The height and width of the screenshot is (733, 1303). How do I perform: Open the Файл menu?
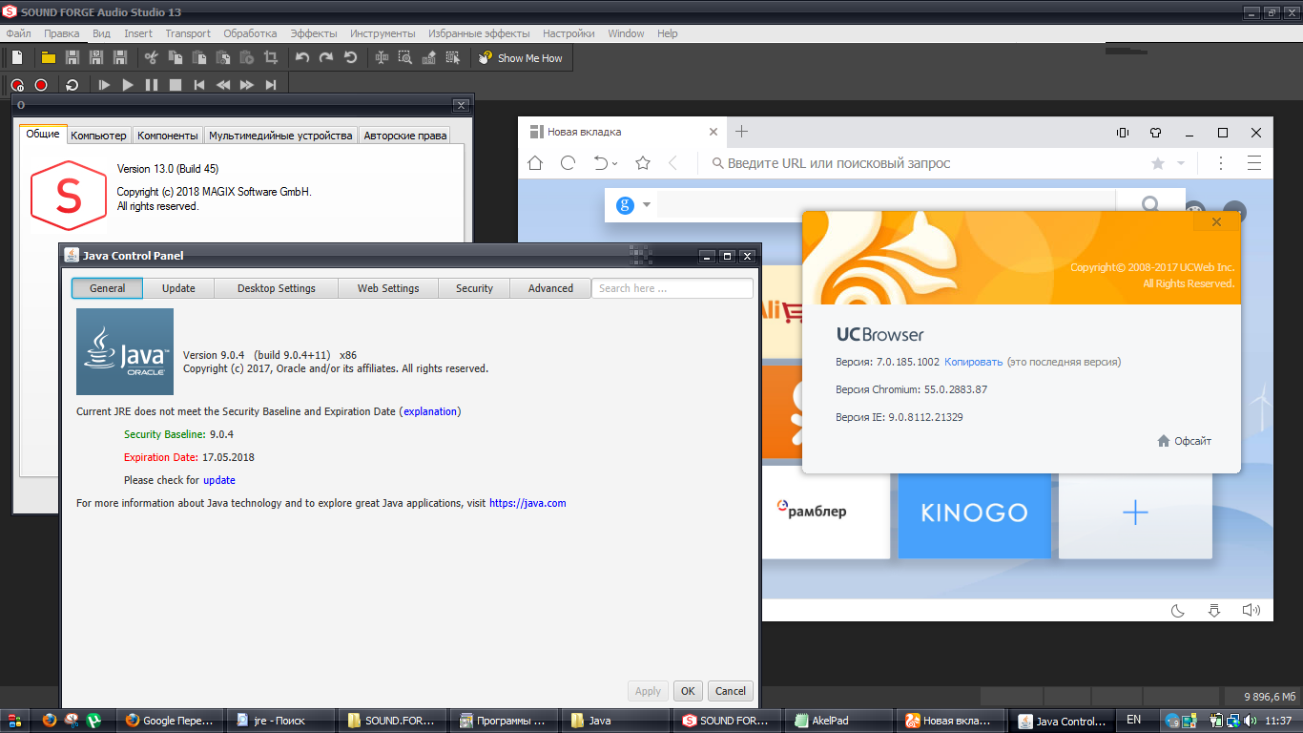(19, 33)
